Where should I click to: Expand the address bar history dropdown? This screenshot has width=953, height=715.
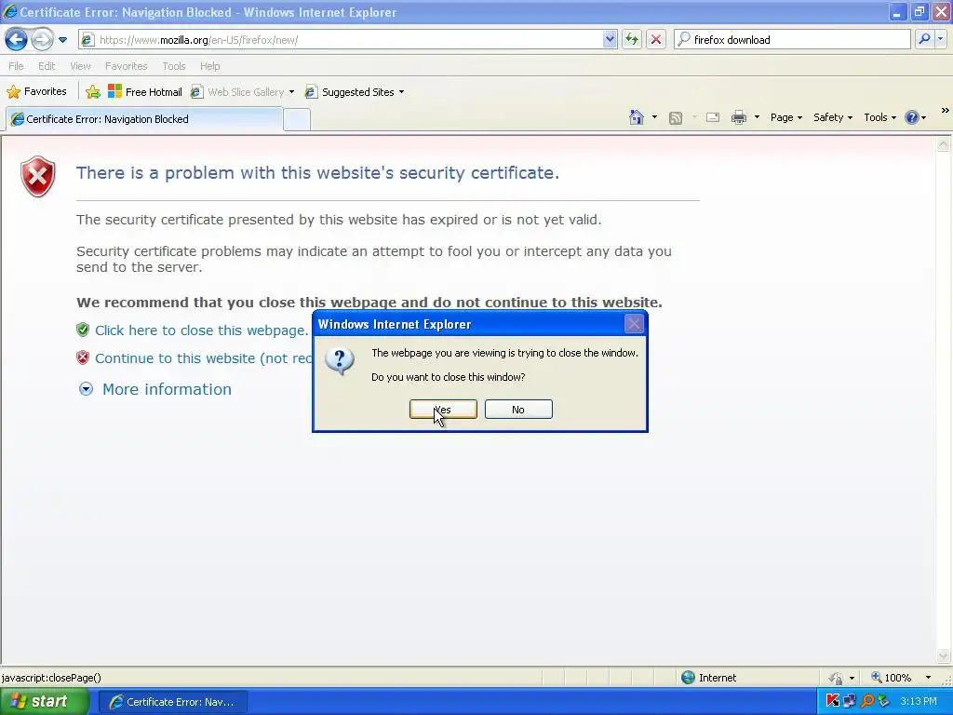point(610,39)
